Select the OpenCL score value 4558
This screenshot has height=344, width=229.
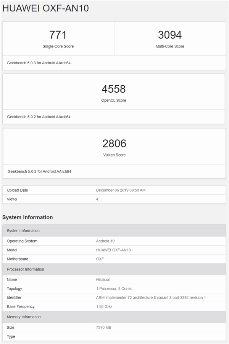click(114, 89)
